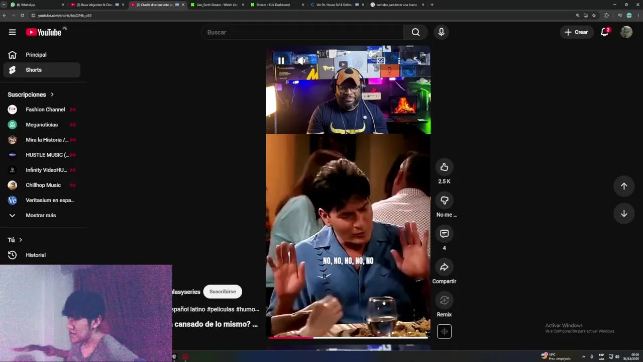Seek using the red Short progress bar
The height and width of the screenshot is (362, 643).
[x=348, y=337]
